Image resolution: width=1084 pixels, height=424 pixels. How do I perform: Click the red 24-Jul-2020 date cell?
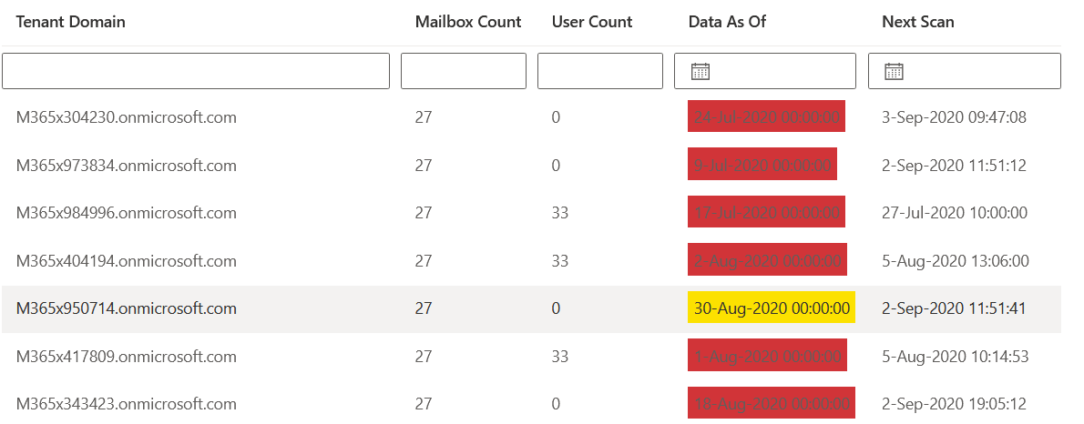[x=766, y=117]
